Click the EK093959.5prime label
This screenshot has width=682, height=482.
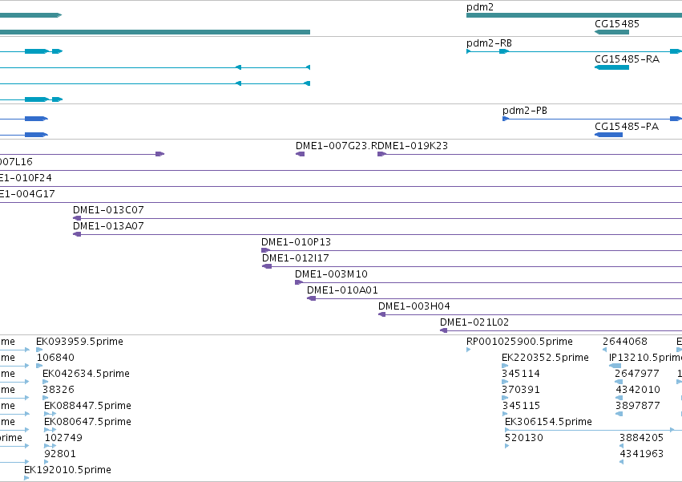[79, 342]
